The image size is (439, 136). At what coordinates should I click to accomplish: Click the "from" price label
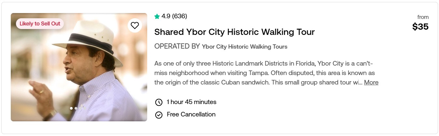point(423,17)
